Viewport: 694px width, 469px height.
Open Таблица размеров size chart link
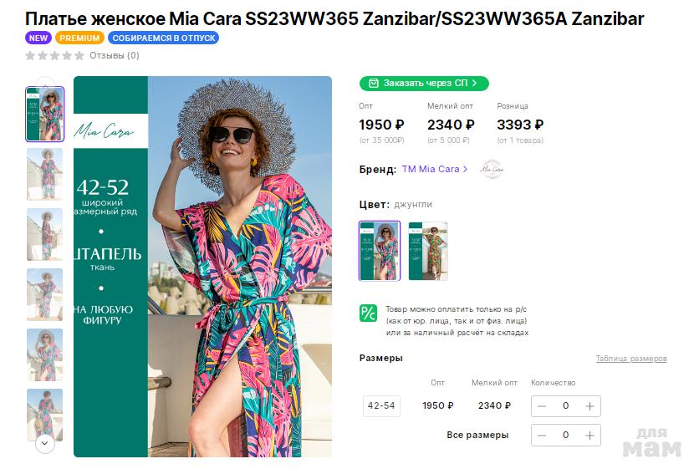pyautogui.click(x=631, y=359)
